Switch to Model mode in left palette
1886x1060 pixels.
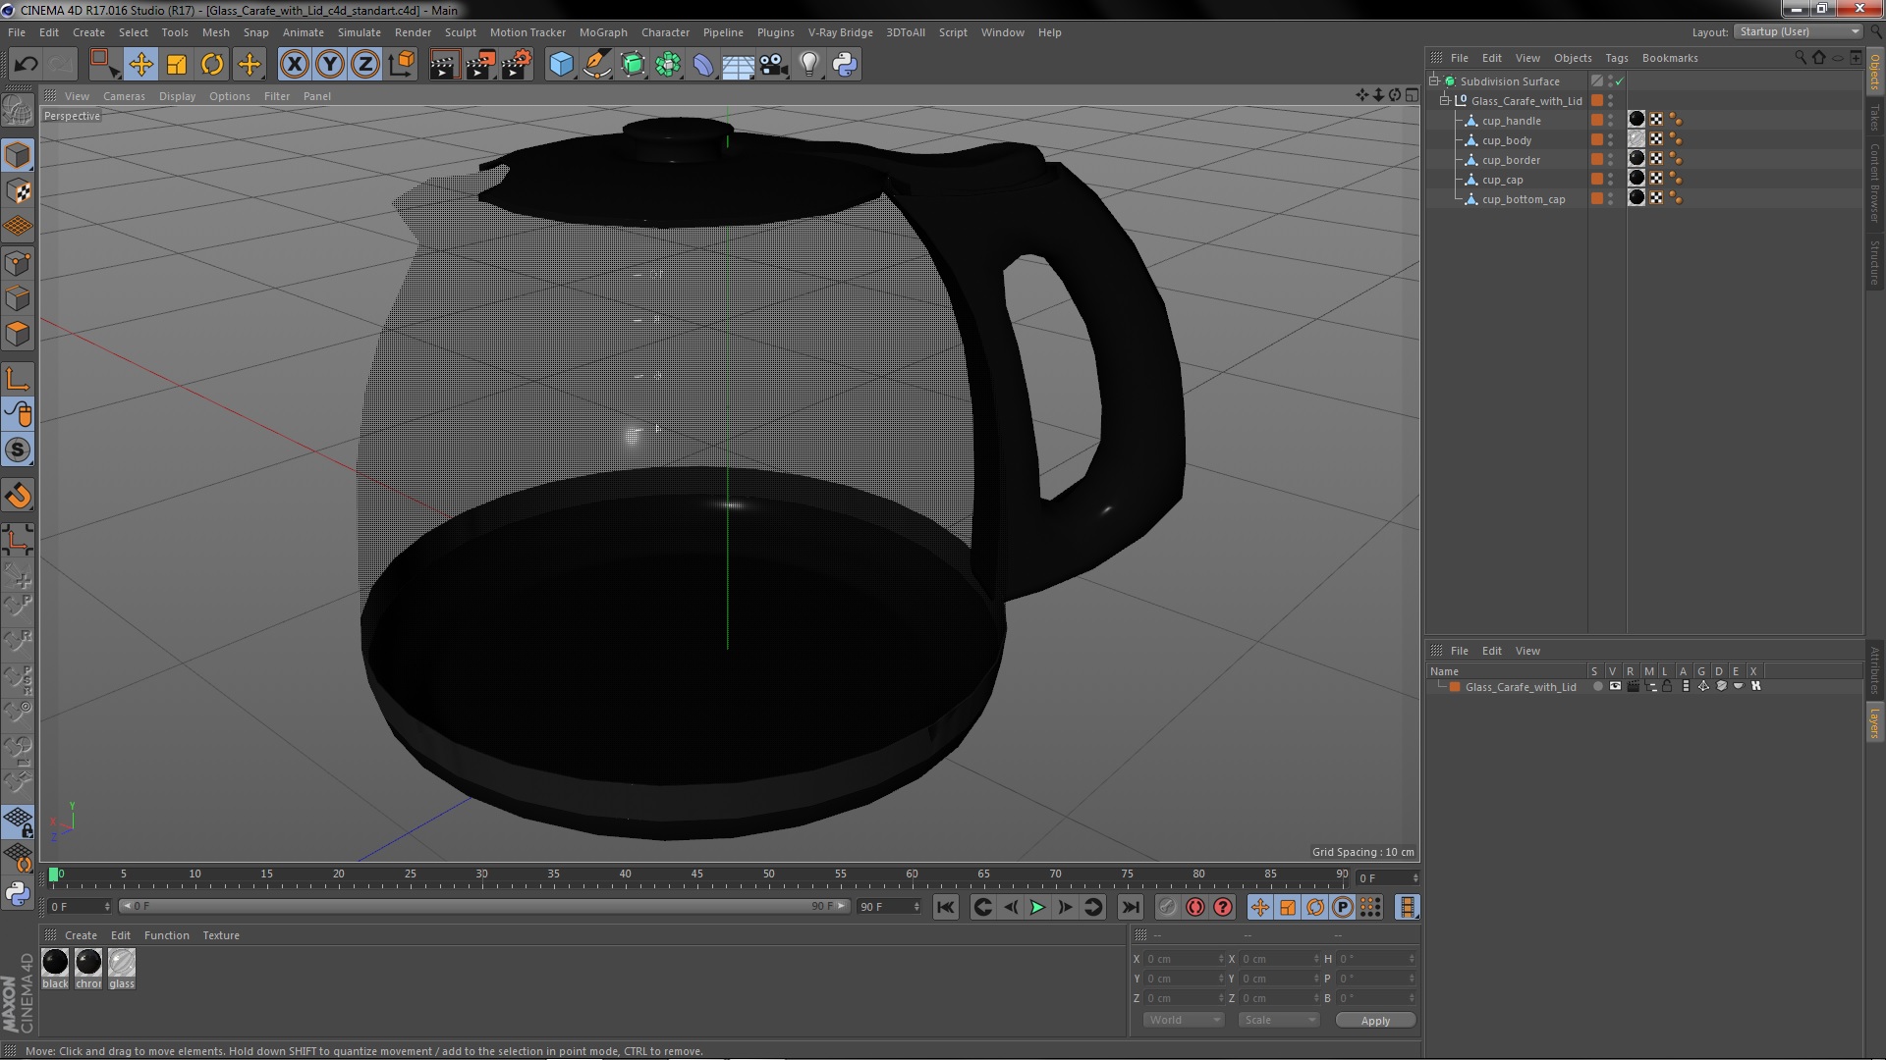click(18, 155)
